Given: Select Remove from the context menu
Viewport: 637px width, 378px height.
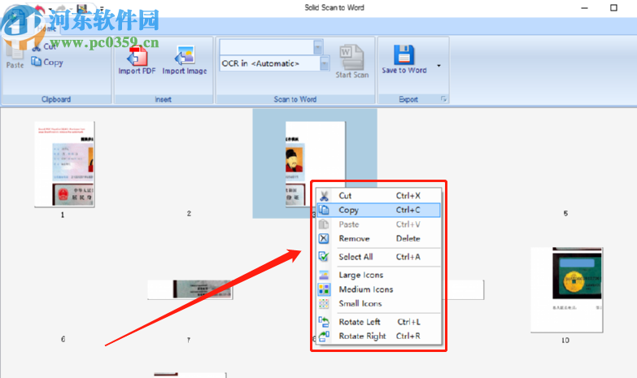Looking at the screenshot, I should tap(378, 238).
